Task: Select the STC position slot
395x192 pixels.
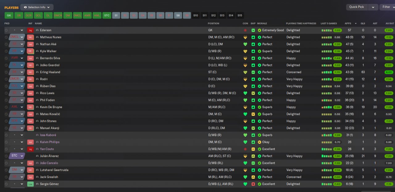Action: [106, 15]
